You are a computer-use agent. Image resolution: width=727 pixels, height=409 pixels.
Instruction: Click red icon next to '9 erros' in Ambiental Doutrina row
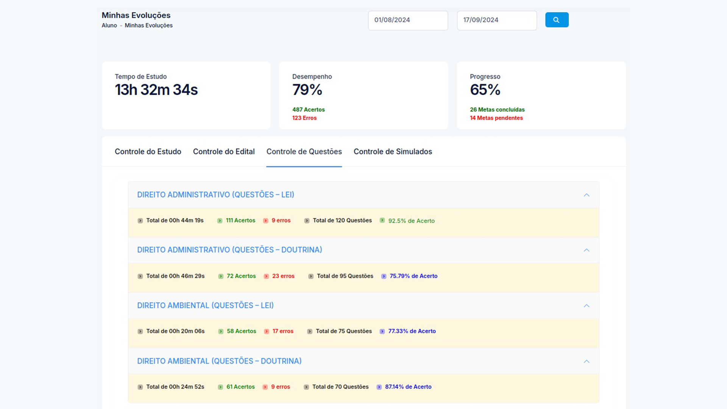[265, 387]
